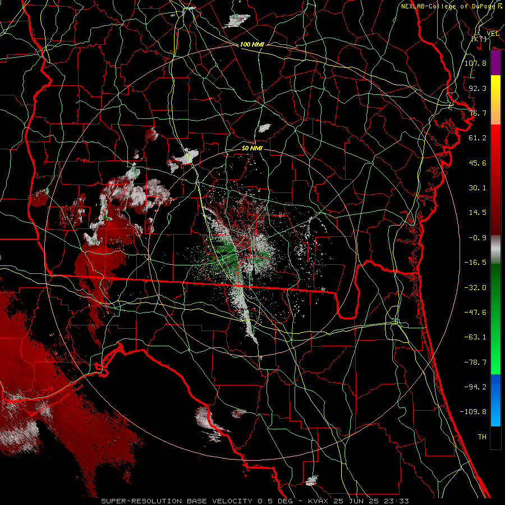
Task: Click the blue segment of the velocity color bar
Action: (x=495, y=400)
